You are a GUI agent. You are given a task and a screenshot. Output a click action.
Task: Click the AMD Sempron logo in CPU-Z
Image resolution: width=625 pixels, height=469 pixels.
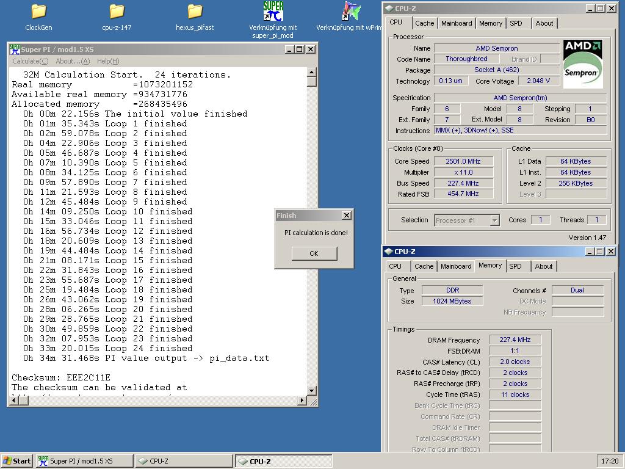pyautogui.click(x=582, y=64)
